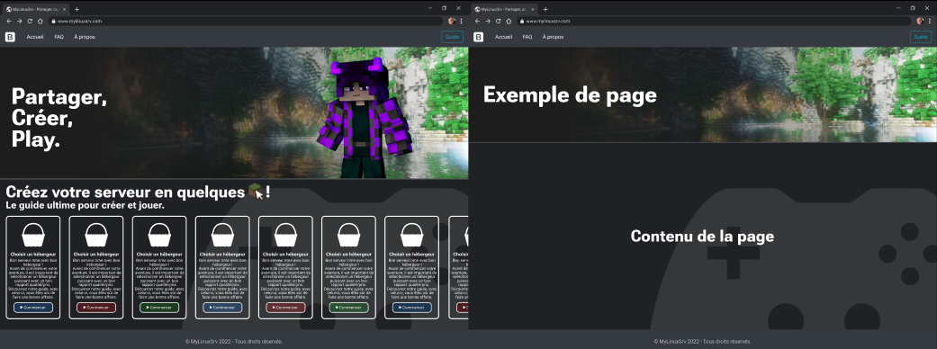Click the lock icon in left address bar
The image size is (937, 349).
click(x=53, y=21)
